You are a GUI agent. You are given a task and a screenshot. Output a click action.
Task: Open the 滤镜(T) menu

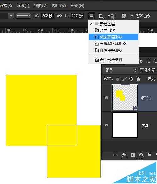tap(23, 6)
